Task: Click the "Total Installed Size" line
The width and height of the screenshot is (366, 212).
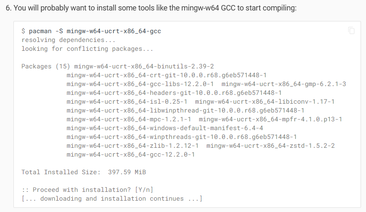Action: [x=84, y=172]
